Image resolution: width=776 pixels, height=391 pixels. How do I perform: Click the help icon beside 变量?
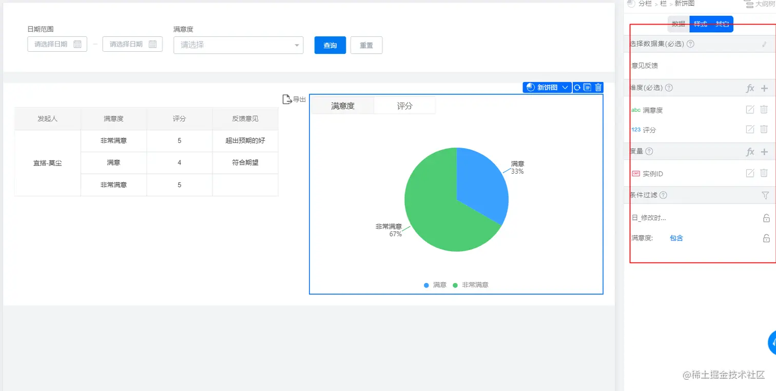click(x=649, y=152)
